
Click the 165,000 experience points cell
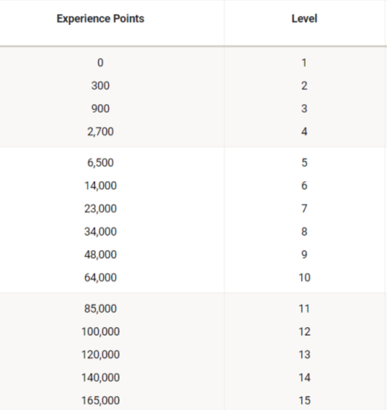click(100, 401)
